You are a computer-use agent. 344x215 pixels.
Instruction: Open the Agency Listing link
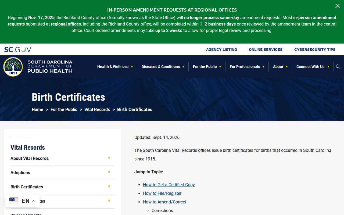coord(221,49)
